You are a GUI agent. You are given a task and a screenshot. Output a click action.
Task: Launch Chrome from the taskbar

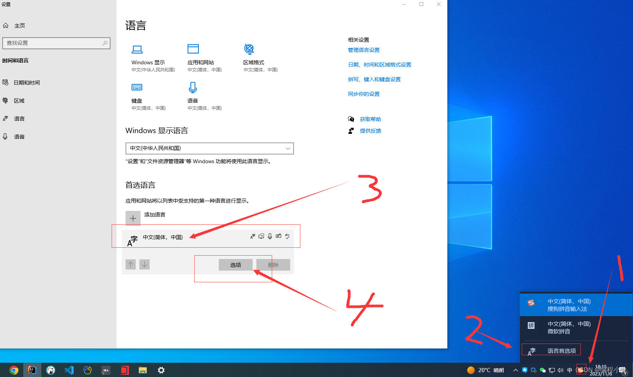coord(14,370)
